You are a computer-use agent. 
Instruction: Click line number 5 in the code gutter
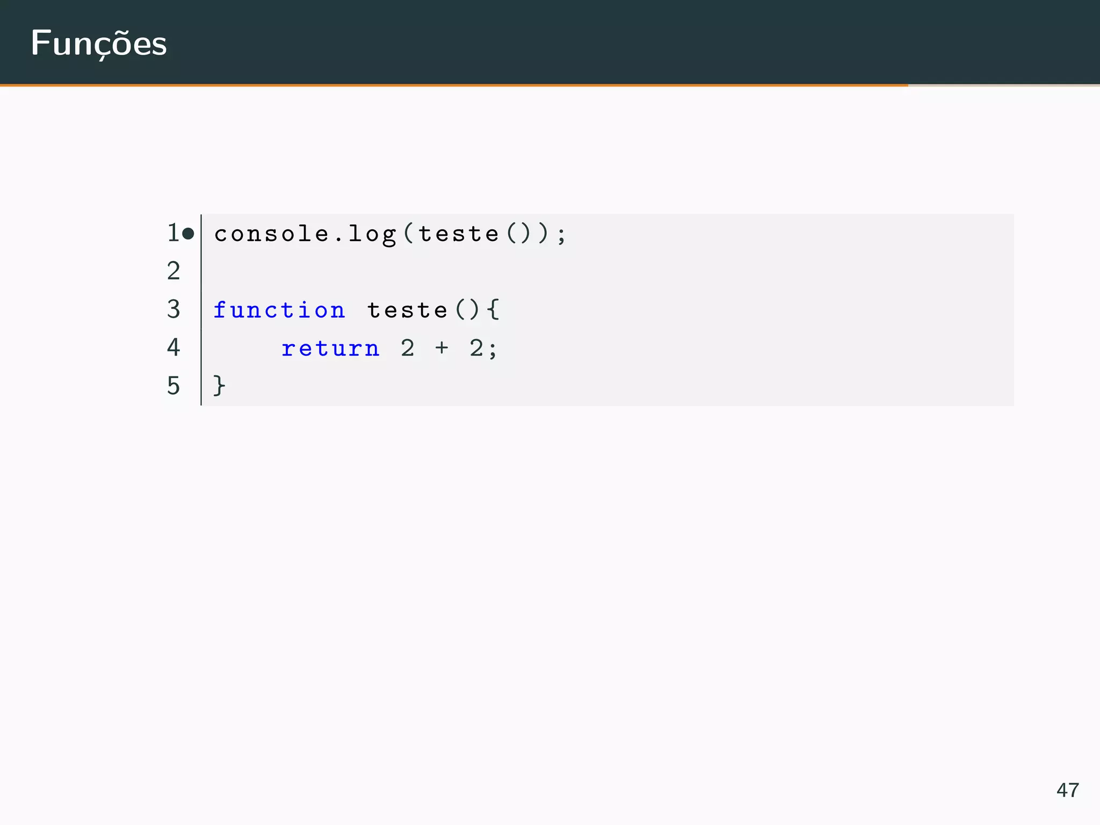pos(173,386)
